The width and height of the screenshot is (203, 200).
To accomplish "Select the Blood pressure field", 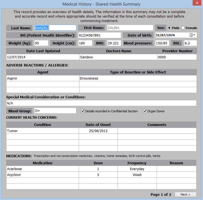I will pos(162,43).
